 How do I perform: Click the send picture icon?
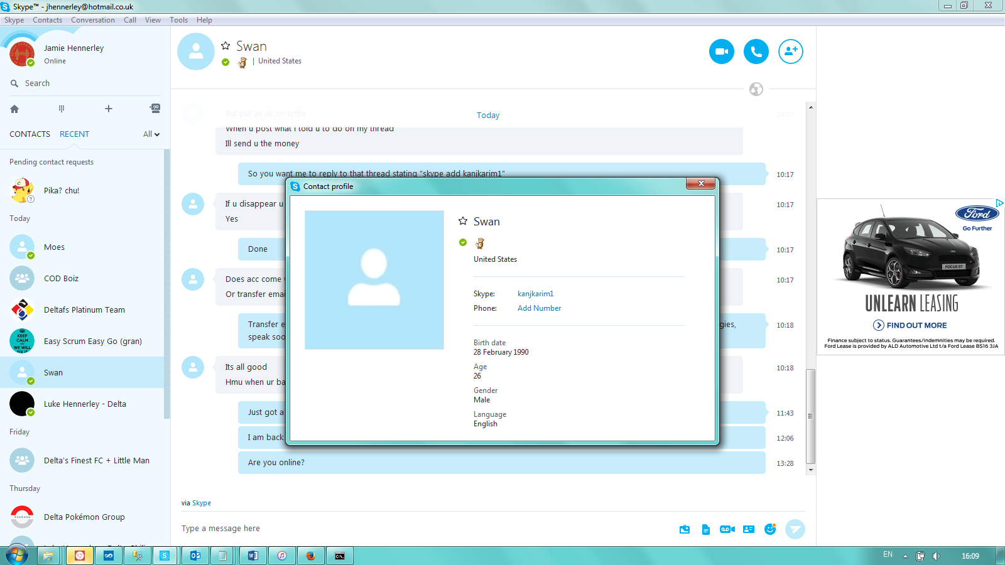[685, 529]
